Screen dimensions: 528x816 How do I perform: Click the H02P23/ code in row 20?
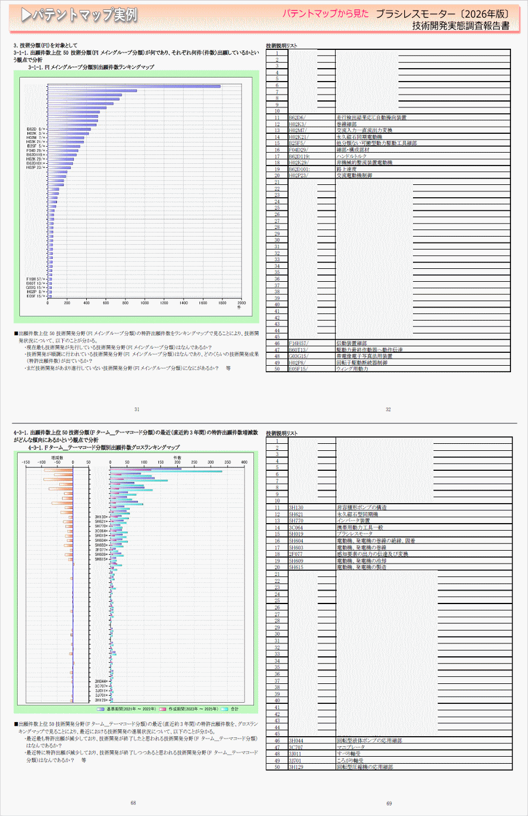pos(298,176)
